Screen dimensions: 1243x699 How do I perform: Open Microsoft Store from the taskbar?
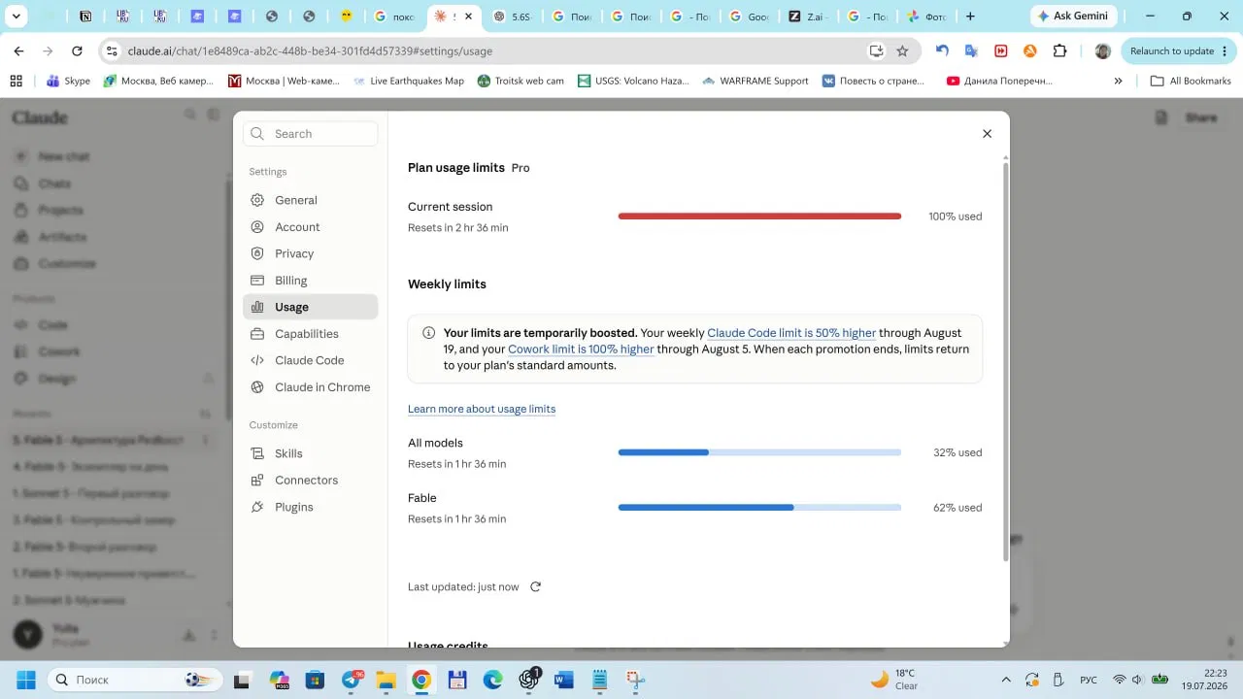tap(315, 680)
